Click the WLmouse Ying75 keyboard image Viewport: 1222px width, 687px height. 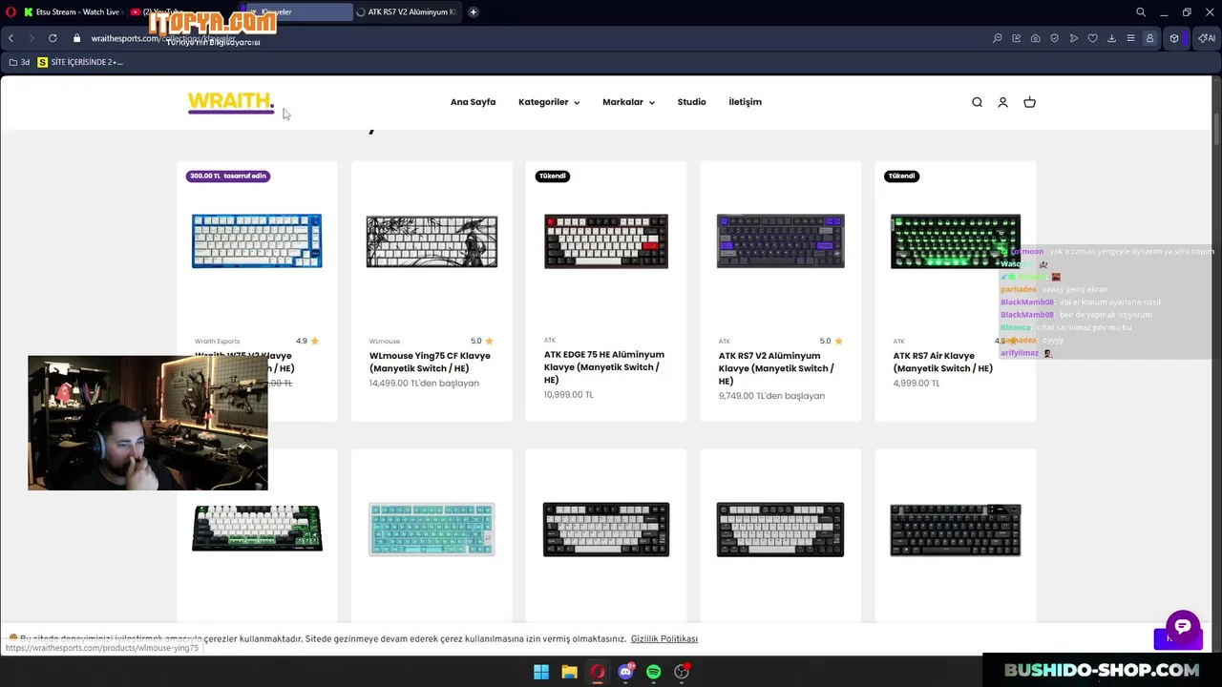point(432,240)
